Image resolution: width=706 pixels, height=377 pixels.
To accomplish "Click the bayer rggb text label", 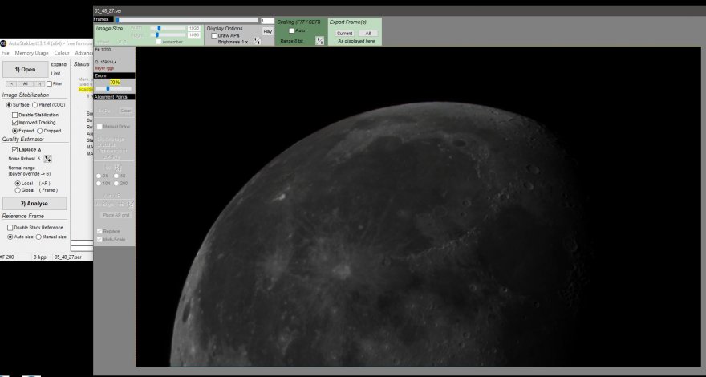I will coord(104,68).
